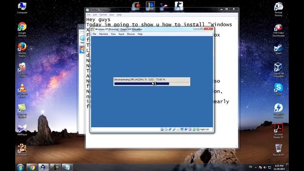The image size is (304, 171).
Task: Open the VLC media player desktop shortcut
Action: [22, 91]
